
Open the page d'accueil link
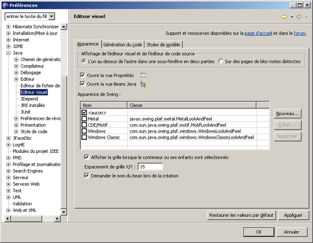pos(258,33)
